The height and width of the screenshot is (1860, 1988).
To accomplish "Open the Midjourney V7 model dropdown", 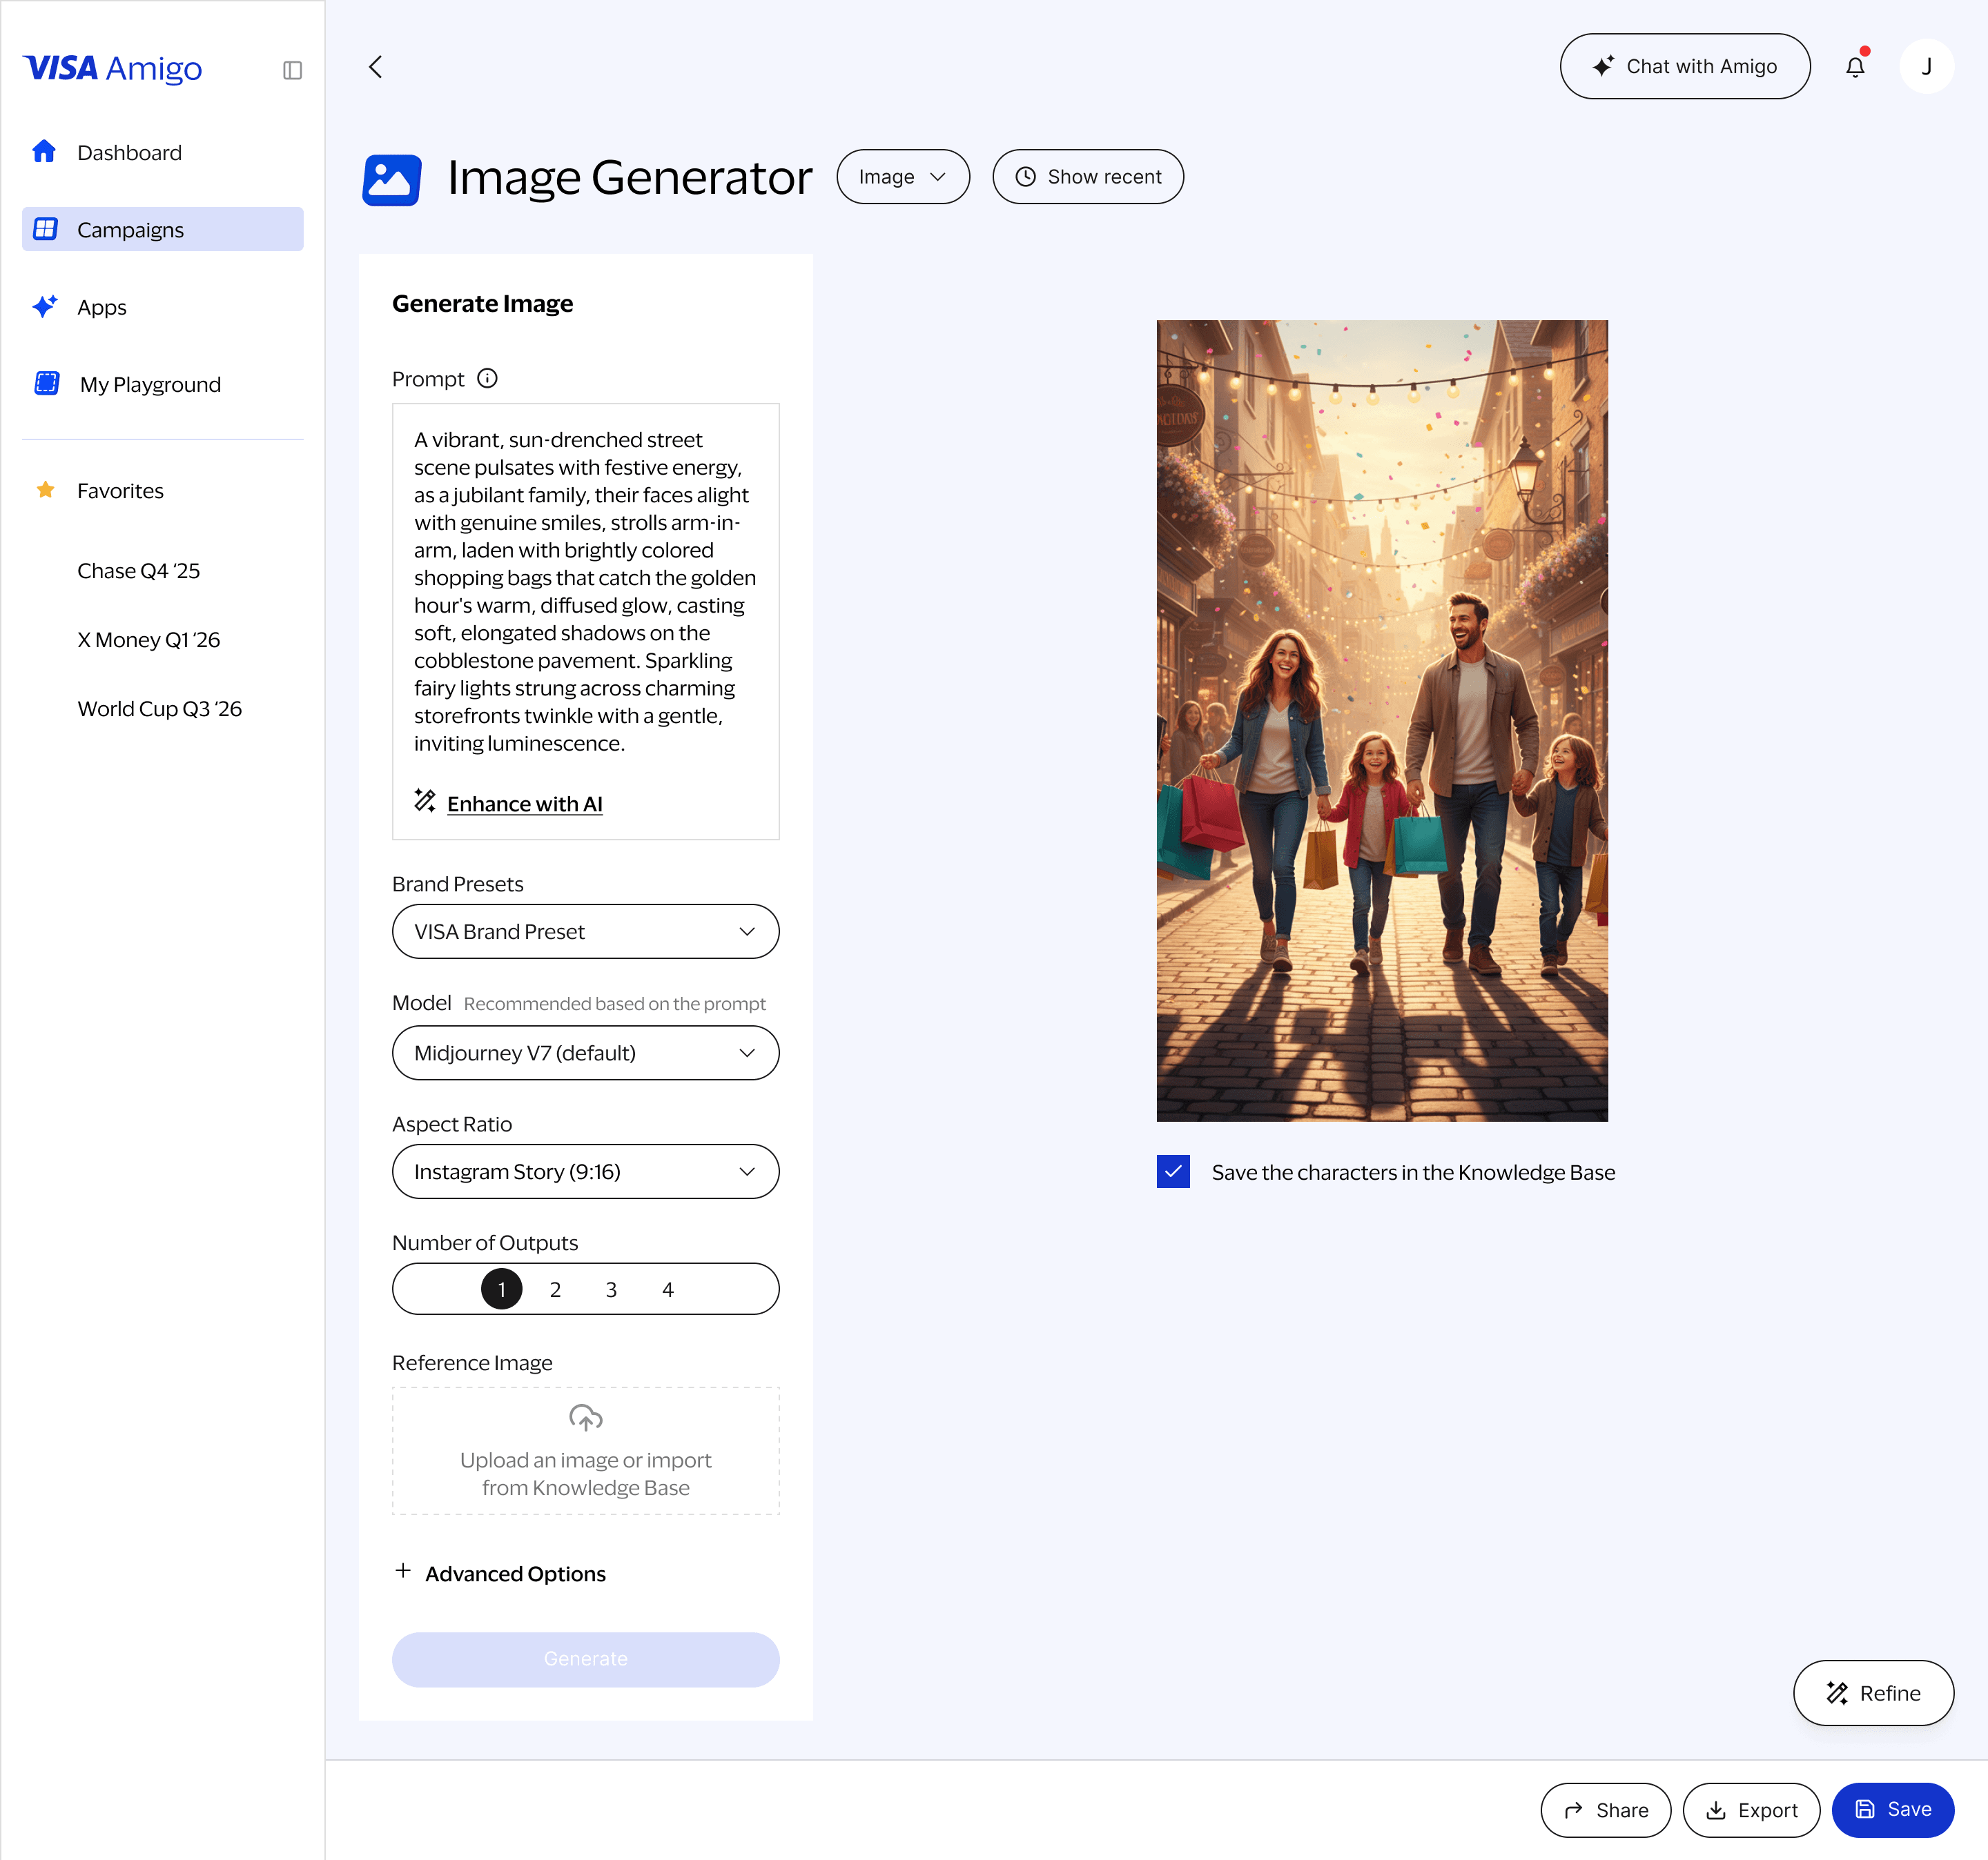I will [585, 1052].
